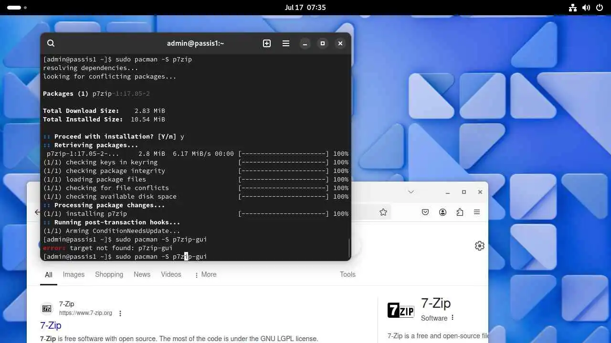The width and height of the screenshot is (611, 343).
Task: Go back using the browser back arrow
Action: (x=37, y=212)
